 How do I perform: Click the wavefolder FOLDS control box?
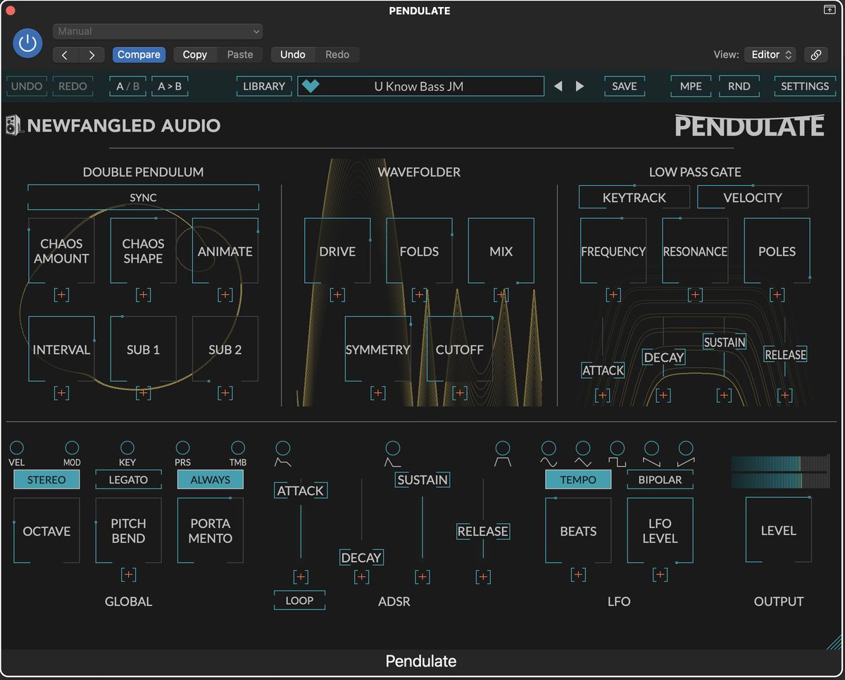pos(419,251)
